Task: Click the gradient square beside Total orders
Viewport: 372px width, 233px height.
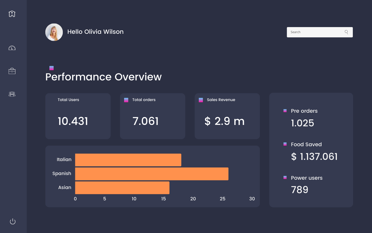Action: 126,100
